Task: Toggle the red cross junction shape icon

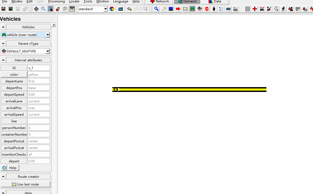Action: pyautogui.click(x=255, y=9)
